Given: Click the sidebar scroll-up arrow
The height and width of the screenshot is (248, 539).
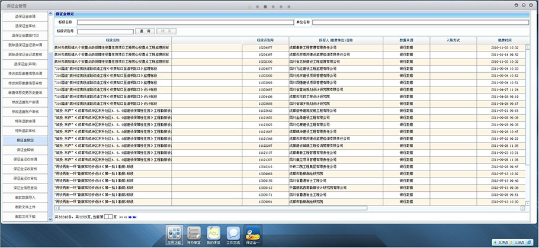Looking at the screenshot, I should tap(50, 14).
